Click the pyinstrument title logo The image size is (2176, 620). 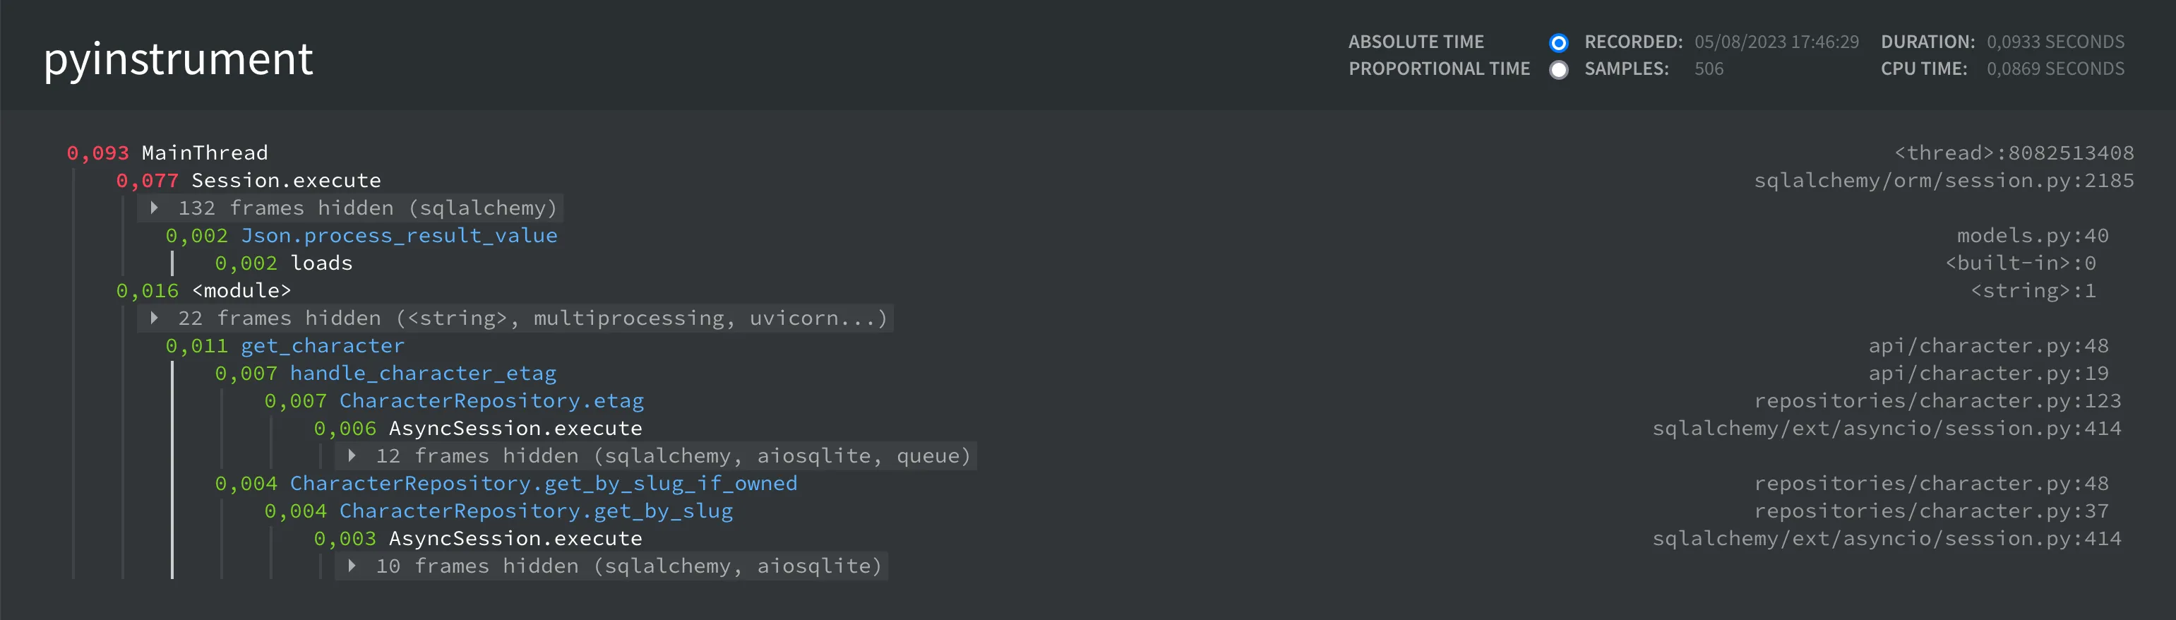click(x=178, y=59)
